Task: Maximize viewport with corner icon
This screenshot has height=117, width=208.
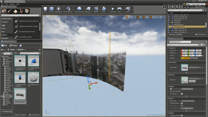Action: click(164, 17)
